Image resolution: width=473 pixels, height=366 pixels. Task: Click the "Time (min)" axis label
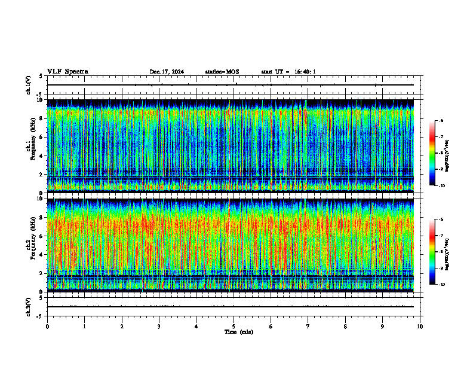[x=239, y=332]
